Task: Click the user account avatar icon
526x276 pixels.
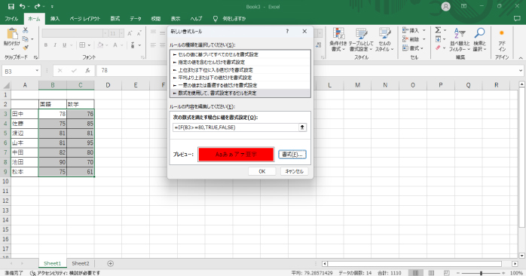Action: (x=445, y=6)
